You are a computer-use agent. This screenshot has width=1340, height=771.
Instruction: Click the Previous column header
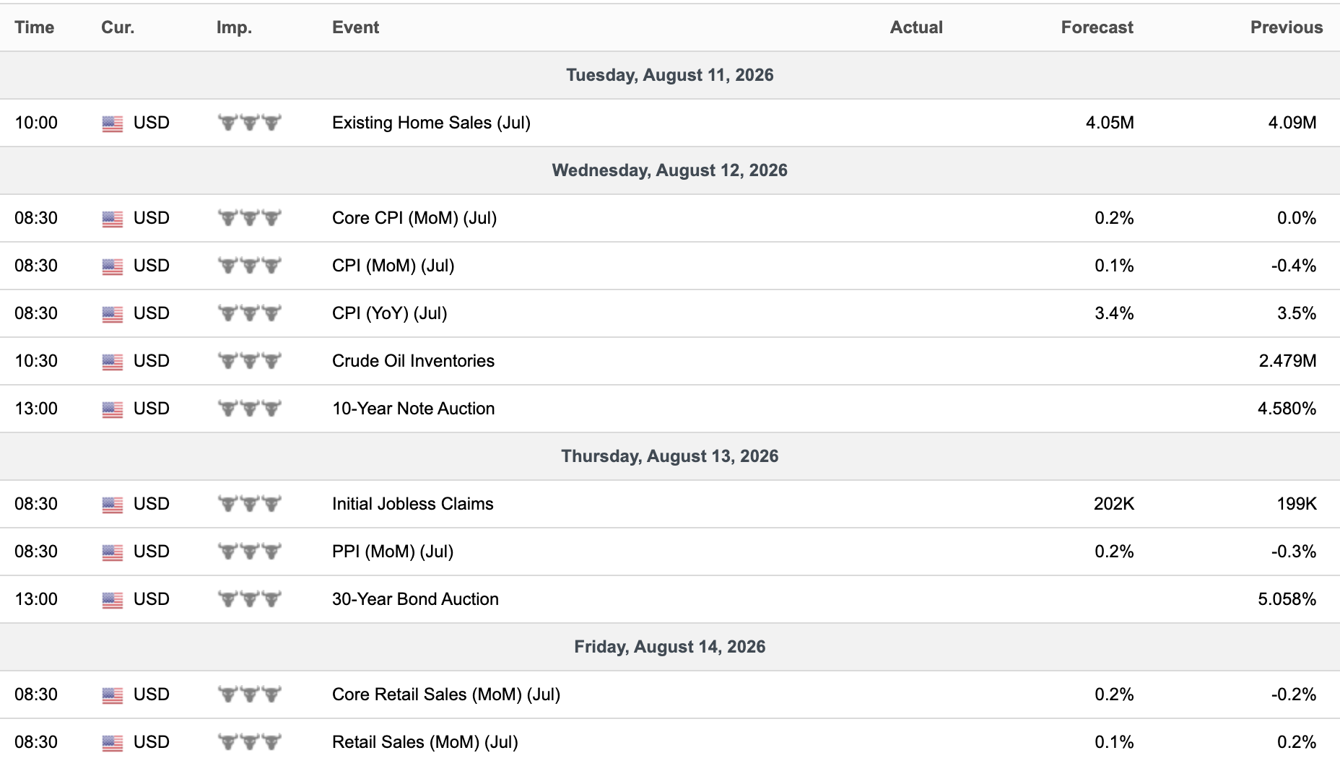point(1287,27)
